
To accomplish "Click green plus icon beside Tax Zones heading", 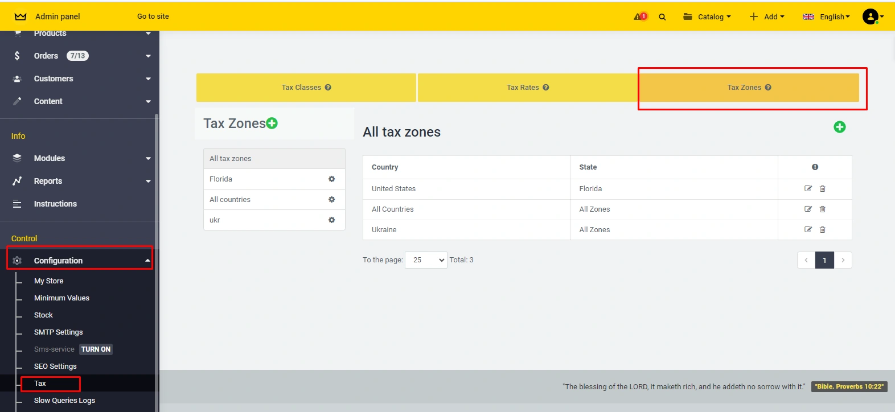I will pyautogui.click(x=272, y=123).
